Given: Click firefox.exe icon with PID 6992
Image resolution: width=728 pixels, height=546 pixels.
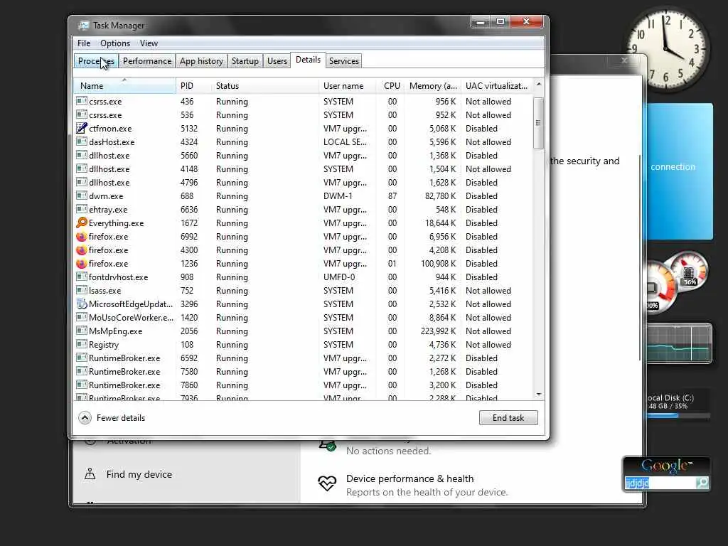Looking at the screenshot, I should point(82,236).
